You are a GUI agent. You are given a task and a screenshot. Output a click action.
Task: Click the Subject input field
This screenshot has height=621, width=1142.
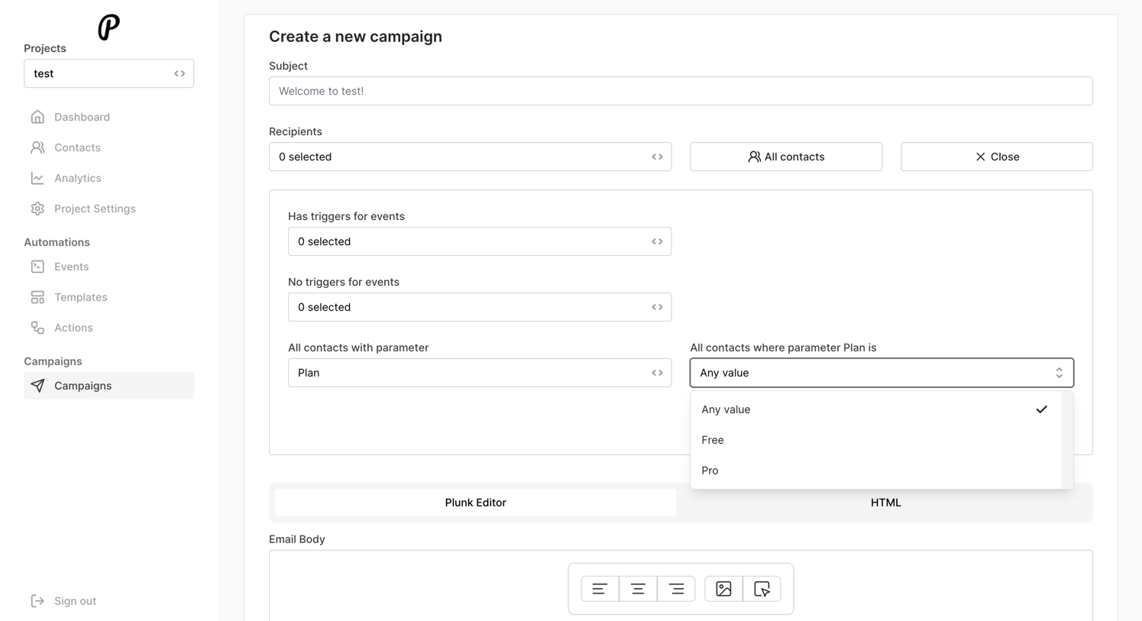pos(680,91)
